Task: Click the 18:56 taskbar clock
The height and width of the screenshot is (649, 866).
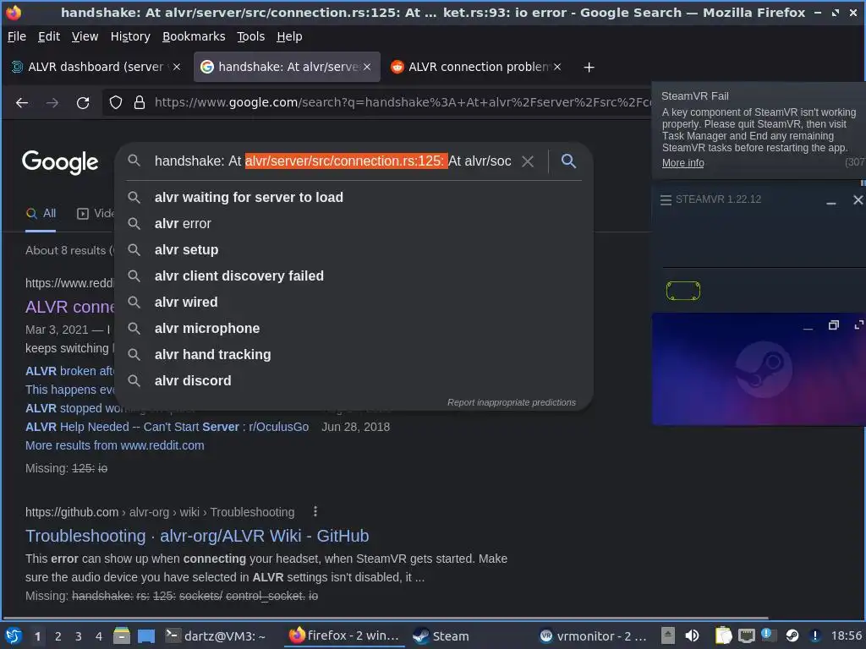Action: [846, 636]
